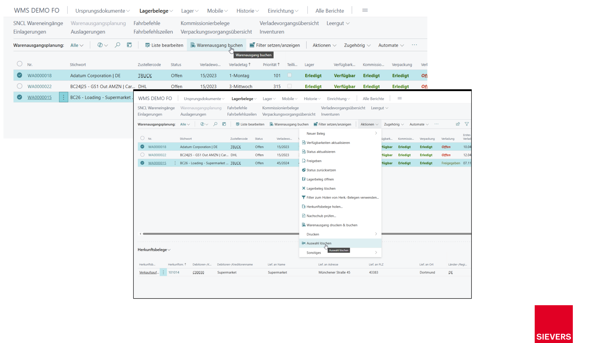Screen dimensions: 610x343
Task: Open hamburger menu icon in back window header
Action: click(365, 10)
